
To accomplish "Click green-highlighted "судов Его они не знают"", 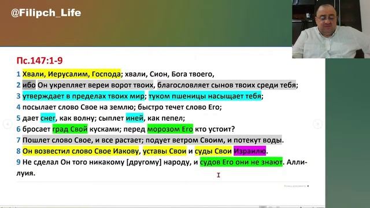I will click(x=241, y=162).
